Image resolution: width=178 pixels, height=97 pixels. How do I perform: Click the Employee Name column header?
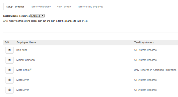click(x=26, y=42)
